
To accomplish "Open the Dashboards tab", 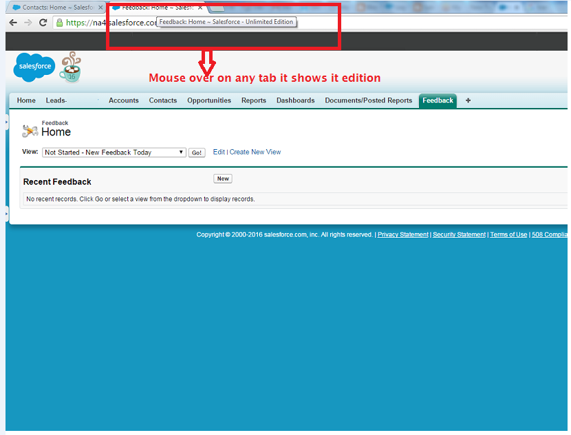I will [295, 100].
